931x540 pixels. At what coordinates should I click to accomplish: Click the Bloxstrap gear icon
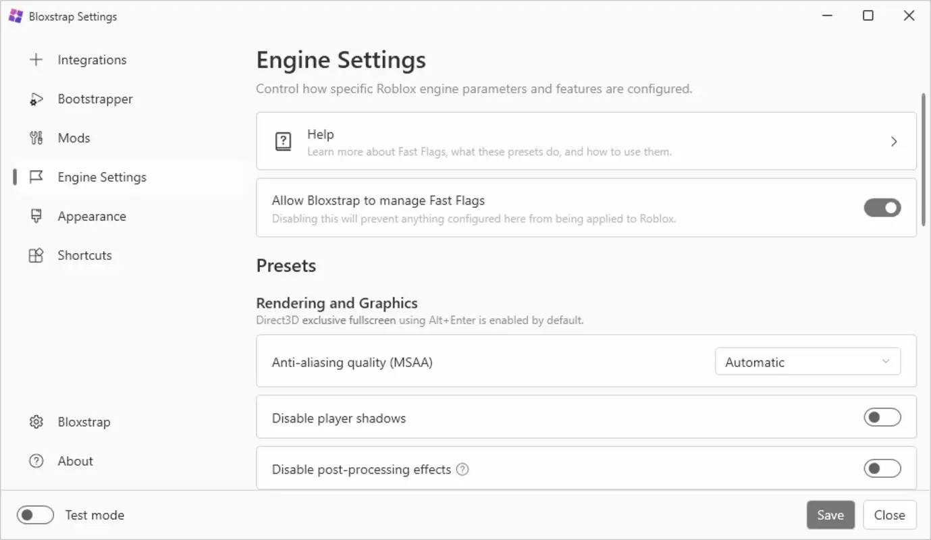tap(36, 421)
